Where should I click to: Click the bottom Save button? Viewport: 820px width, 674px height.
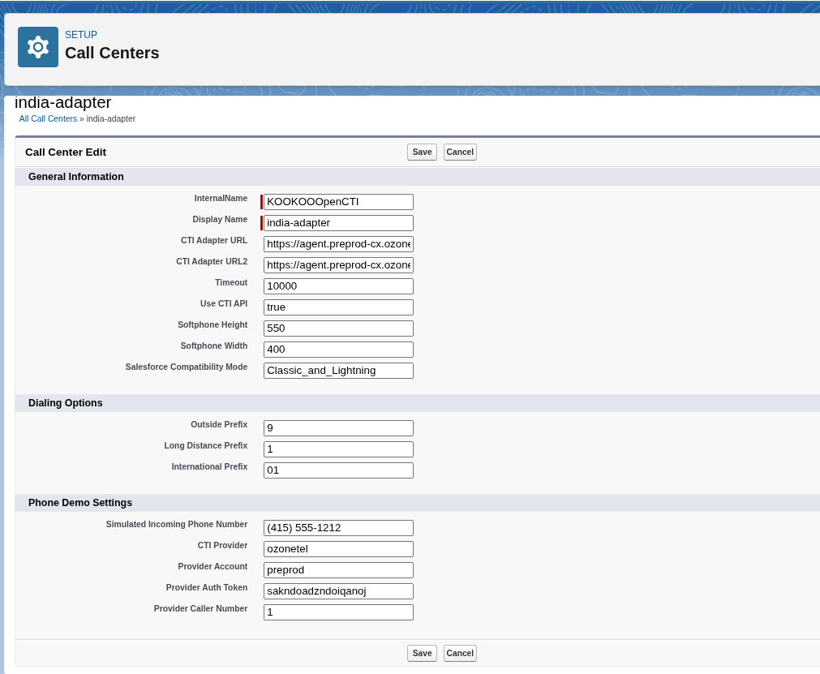coord(422,653)
